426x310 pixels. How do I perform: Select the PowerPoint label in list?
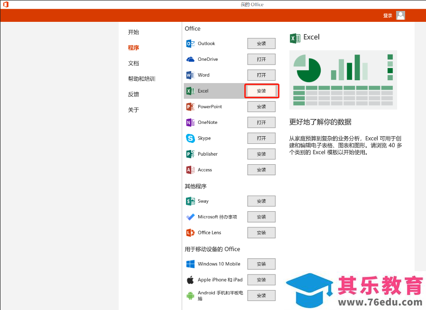click(210, 107)
